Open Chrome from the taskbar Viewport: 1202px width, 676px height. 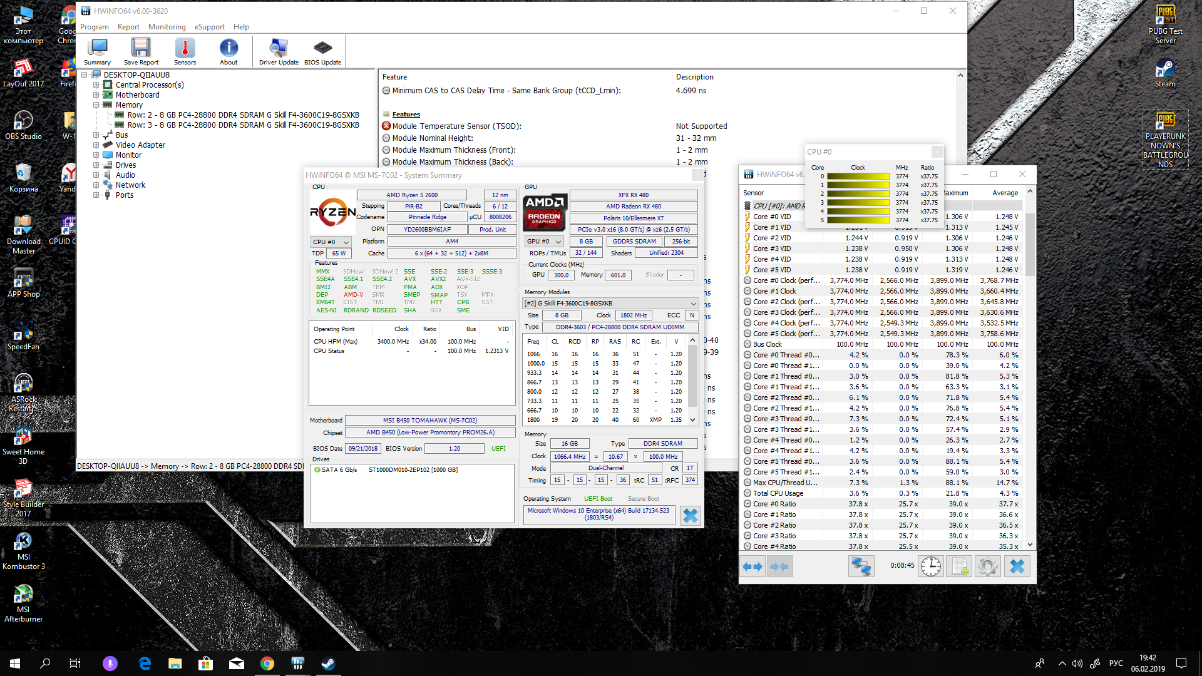(267, 663)
